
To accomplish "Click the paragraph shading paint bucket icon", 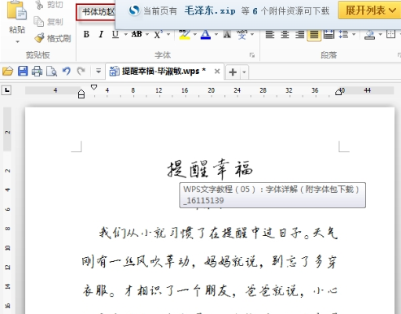I will click(x=370, y=35).
